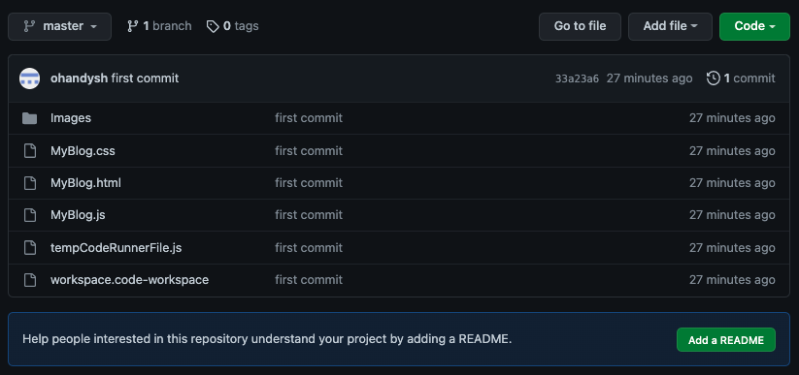Open the Images folder
799x375 pixels.
click(x=71, y=118)
